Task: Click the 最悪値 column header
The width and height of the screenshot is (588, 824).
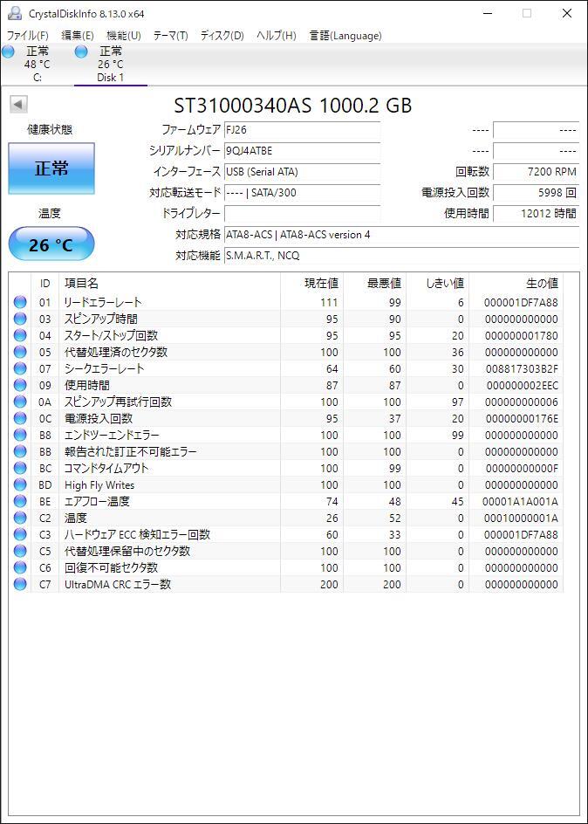Action: [x=375, y=284]
